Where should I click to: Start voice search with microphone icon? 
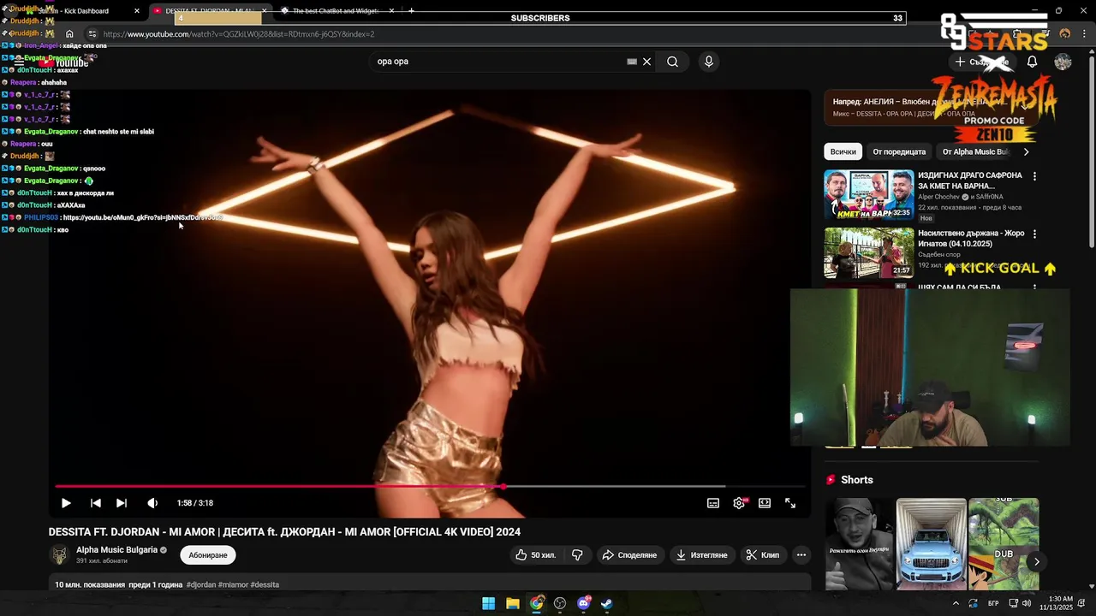click(708, 62)
